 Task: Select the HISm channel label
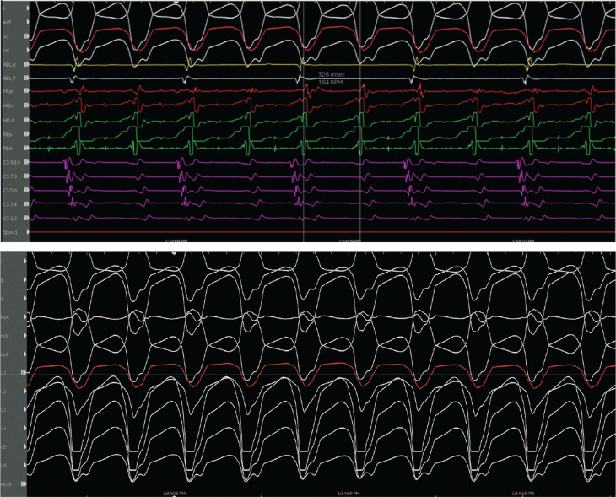[x=8, y=105]
